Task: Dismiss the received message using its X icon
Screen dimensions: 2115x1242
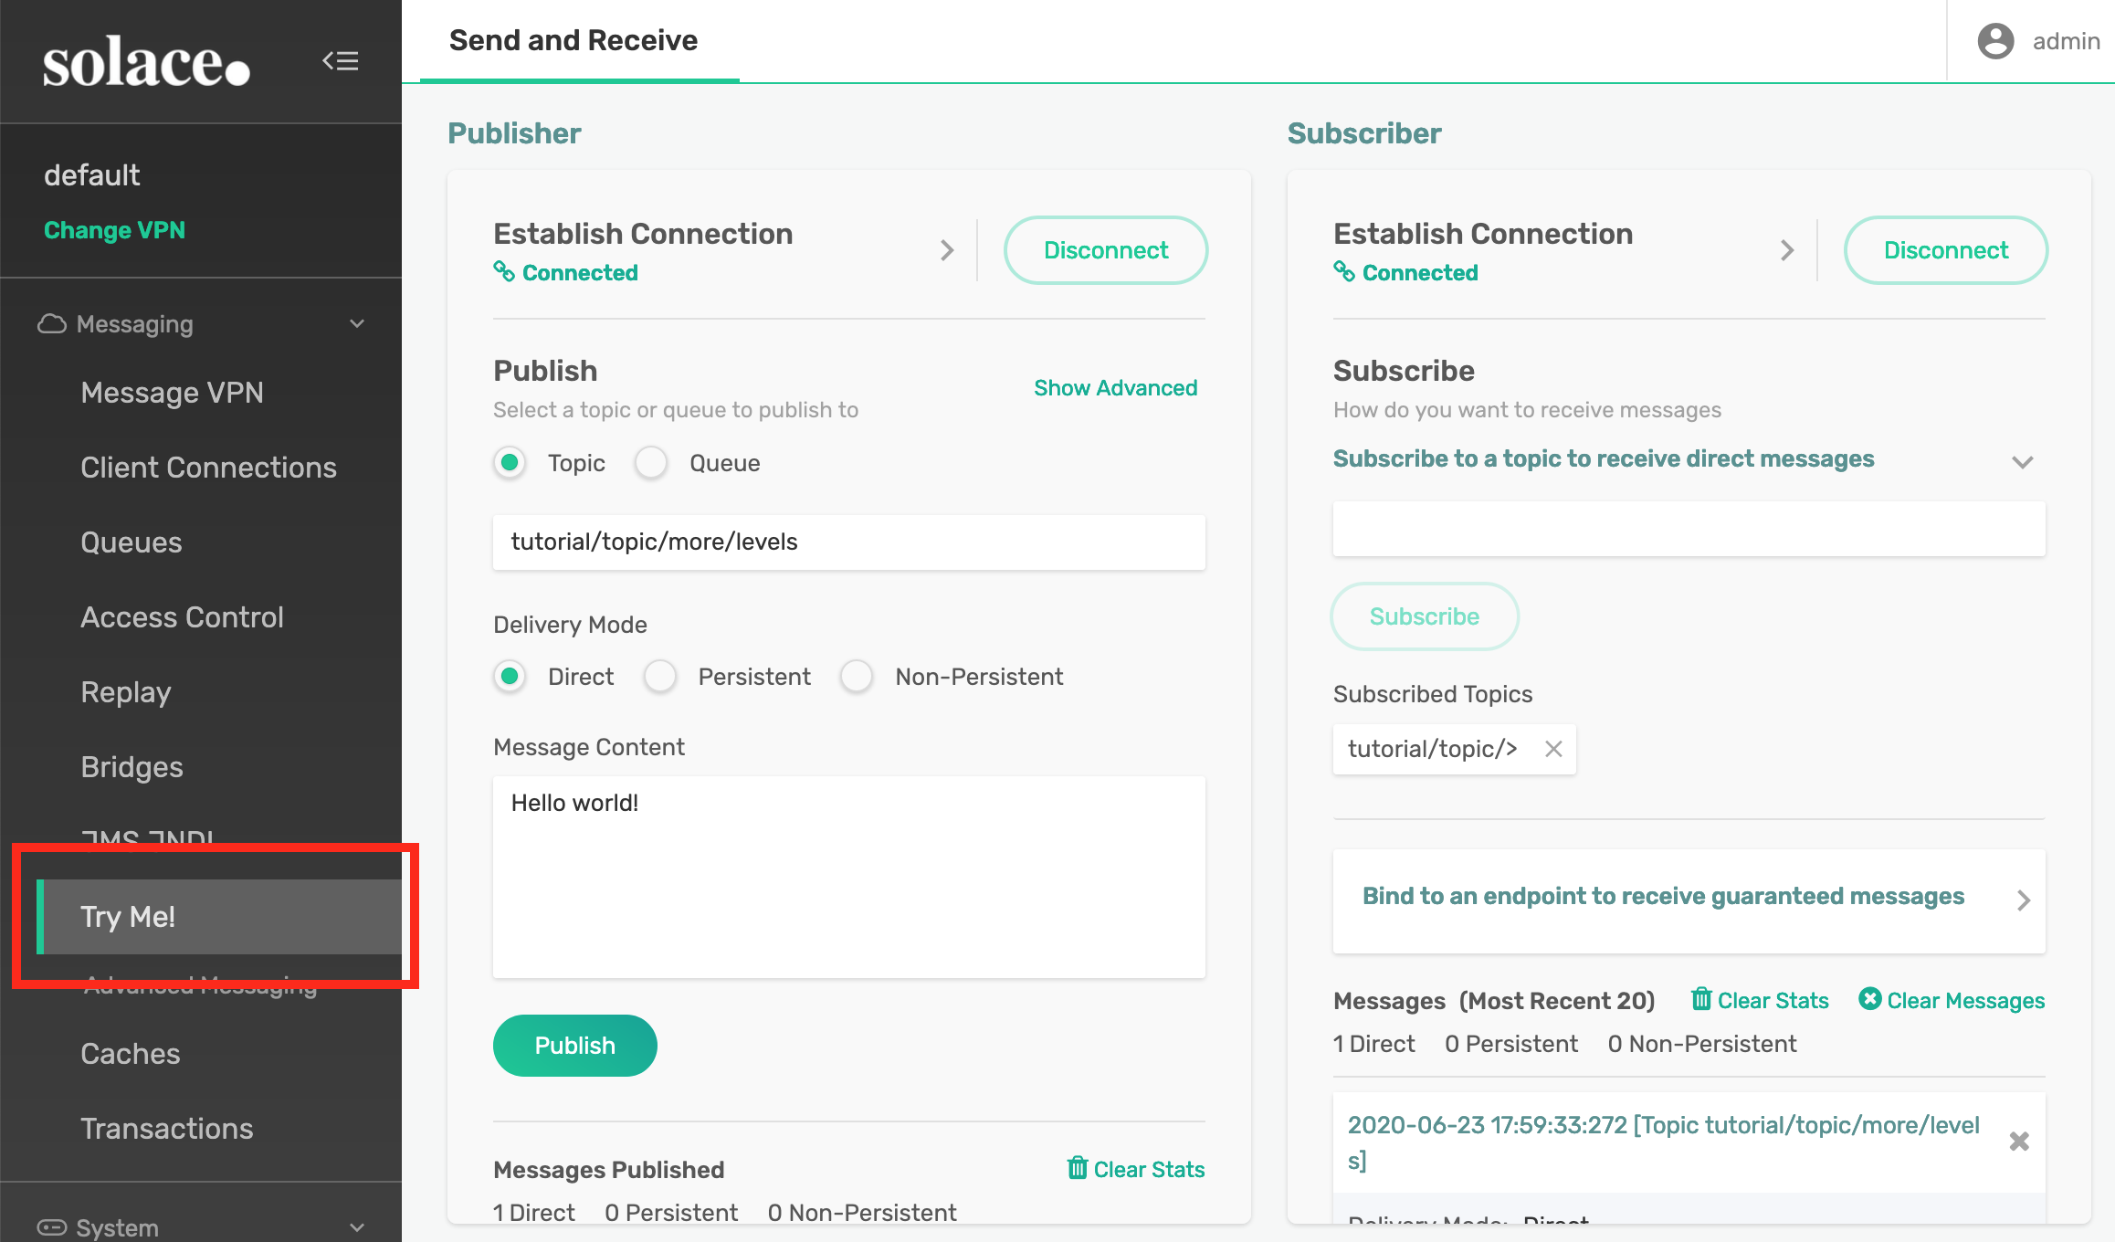Action: click(2019, 1141)
